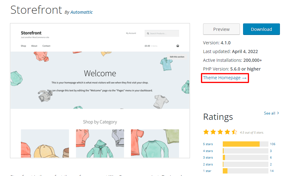Click the half-filled fifth rating star
Screen dimensions: 289x176
coord(234,132)
